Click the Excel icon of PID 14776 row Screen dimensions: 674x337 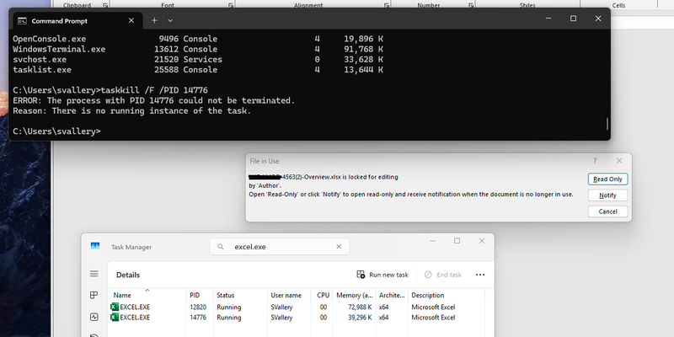tap(115, 318)
